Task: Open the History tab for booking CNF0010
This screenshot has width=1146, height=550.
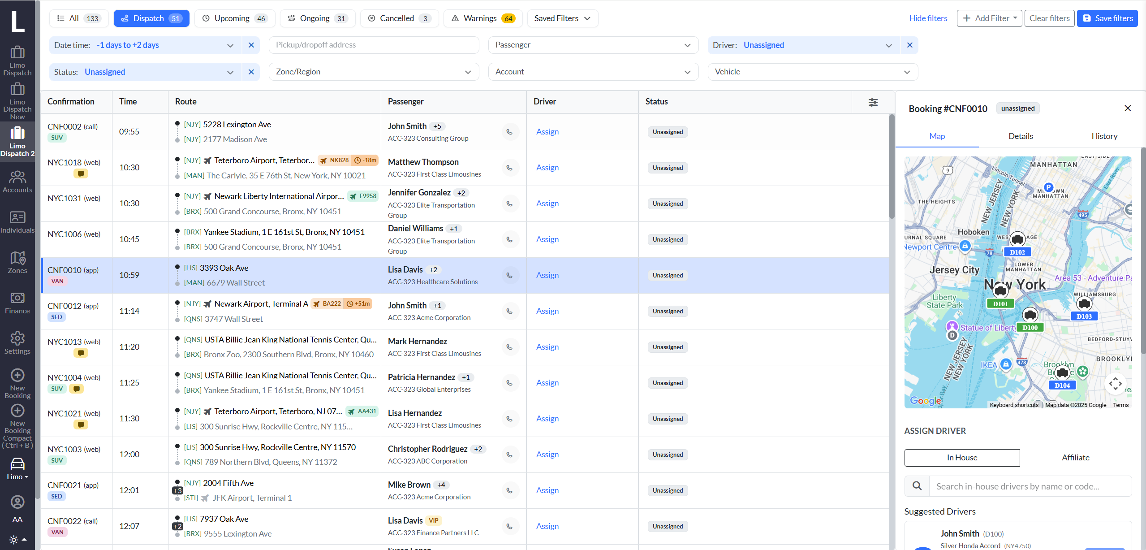Action: click(x=1104, y=136)
